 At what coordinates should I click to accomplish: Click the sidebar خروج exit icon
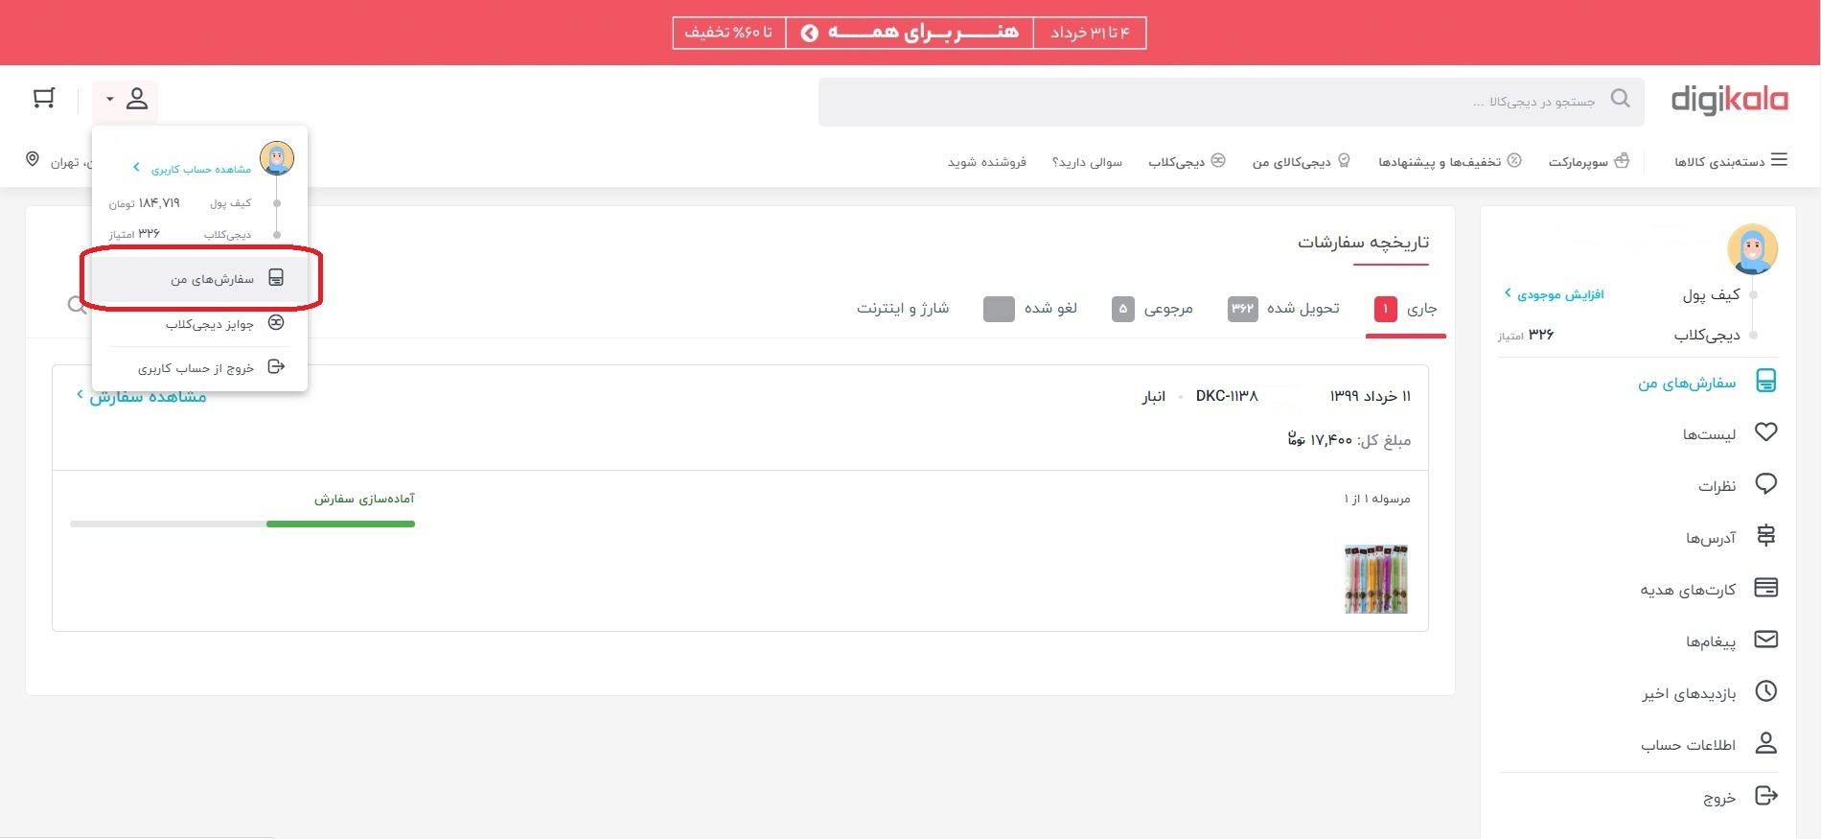[x=1765, y=795]
